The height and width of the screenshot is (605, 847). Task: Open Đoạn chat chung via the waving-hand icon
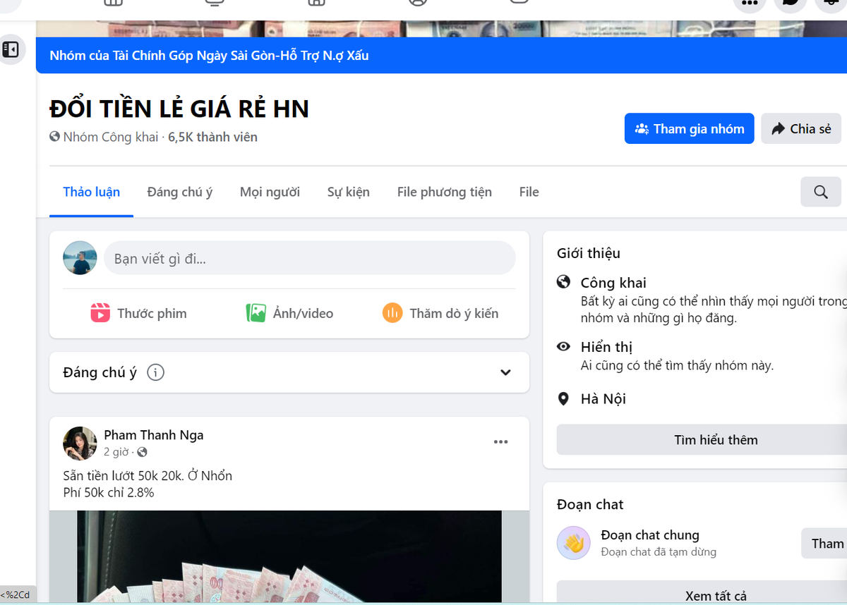573,543
